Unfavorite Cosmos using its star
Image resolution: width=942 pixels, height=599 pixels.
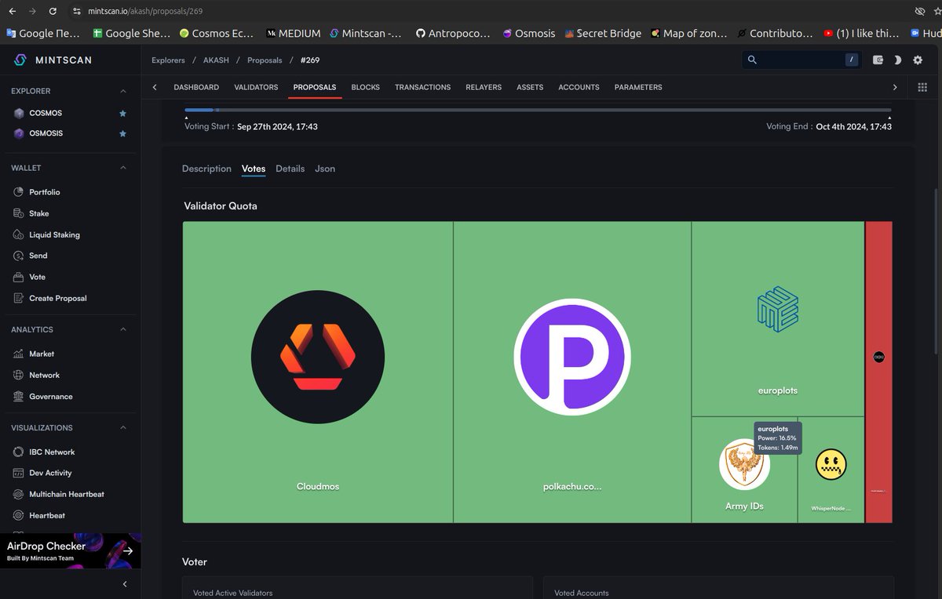click(122, 113)
